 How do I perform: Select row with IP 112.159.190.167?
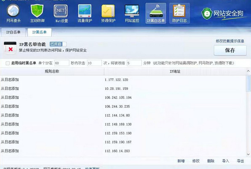point(123,142)
